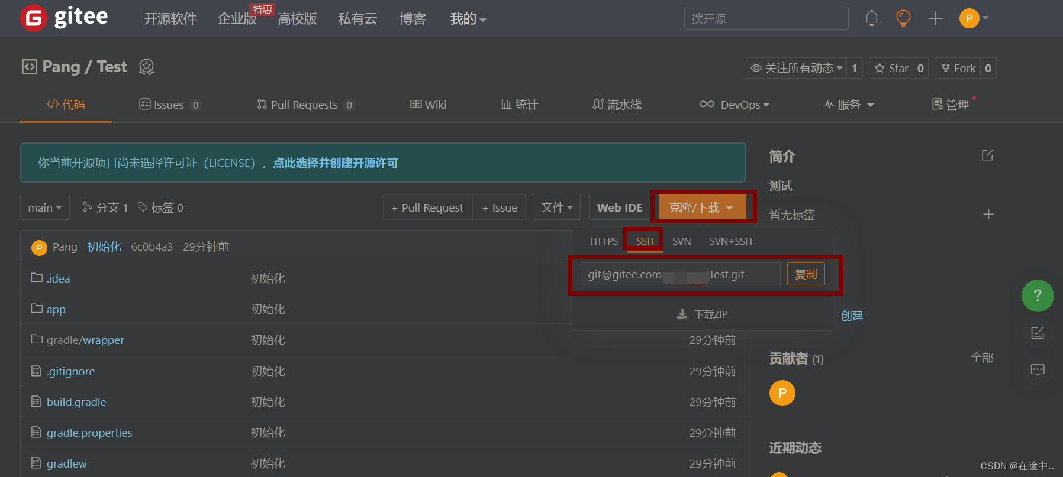Open the app folder
Screen dimensions: 1063x477
(56, 309)
